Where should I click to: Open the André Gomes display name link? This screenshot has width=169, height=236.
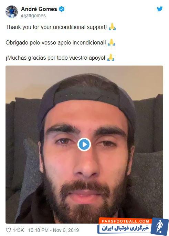pos(39,9)
